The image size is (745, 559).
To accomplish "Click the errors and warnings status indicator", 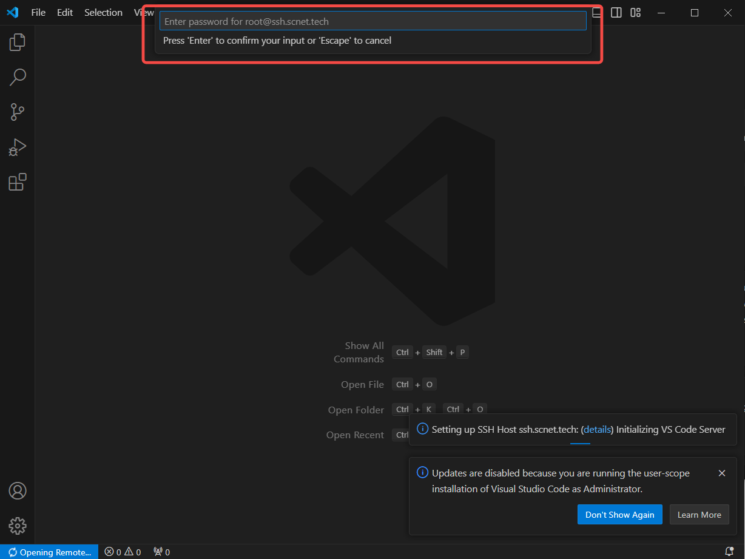I will pos(122,552).
